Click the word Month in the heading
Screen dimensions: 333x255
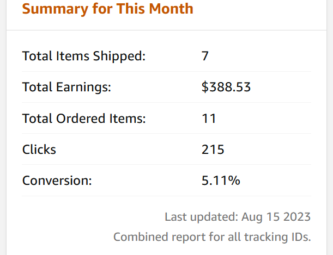tap(171, 9)
